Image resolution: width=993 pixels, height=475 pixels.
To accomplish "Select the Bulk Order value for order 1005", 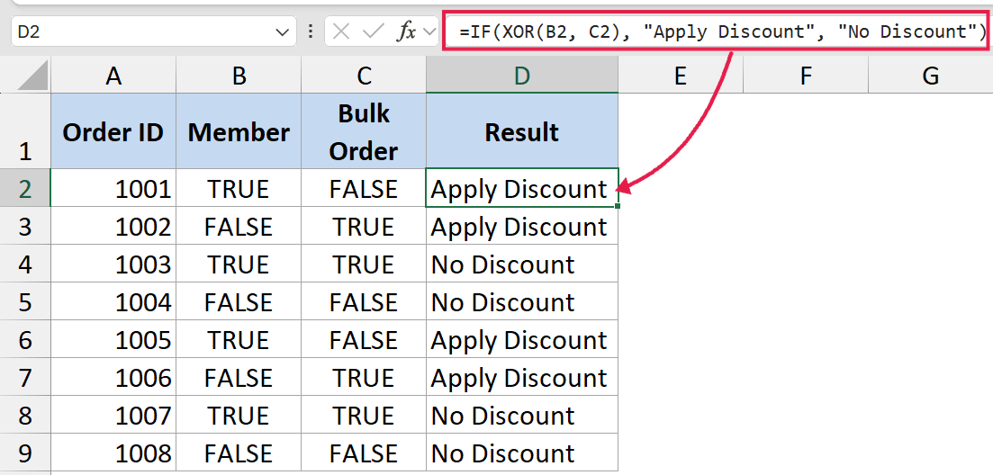I will [x=364, y=340].
